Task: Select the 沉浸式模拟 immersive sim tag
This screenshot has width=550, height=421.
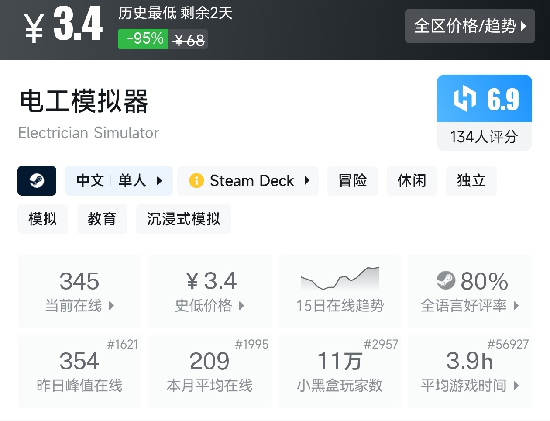Action: pos(183,219)
